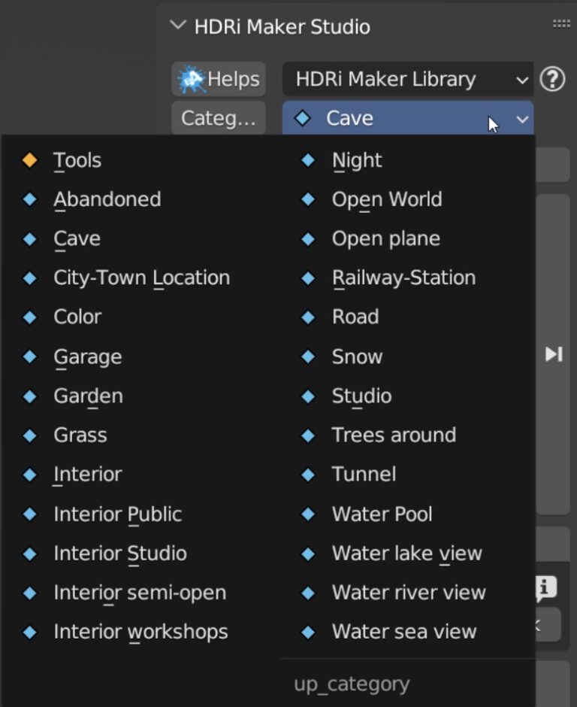Click the up_category option

point(352,683)
